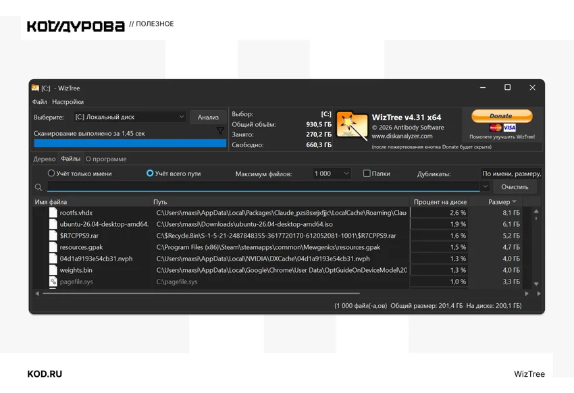Sort by the Путь column header
The image size is (574, 393).
point(280,202)
